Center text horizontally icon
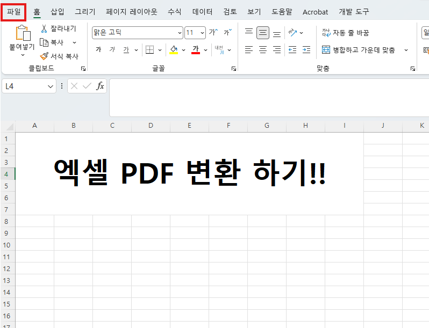 [x=263, y=50]
